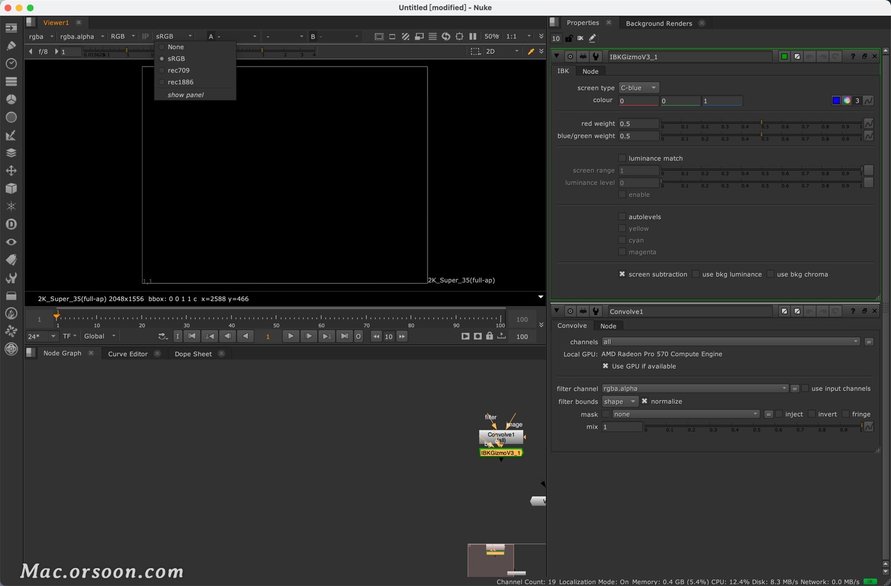This screenshot has height=586, width=891.
Task: Click the blue/green weight slider
Action: [762, 135]
